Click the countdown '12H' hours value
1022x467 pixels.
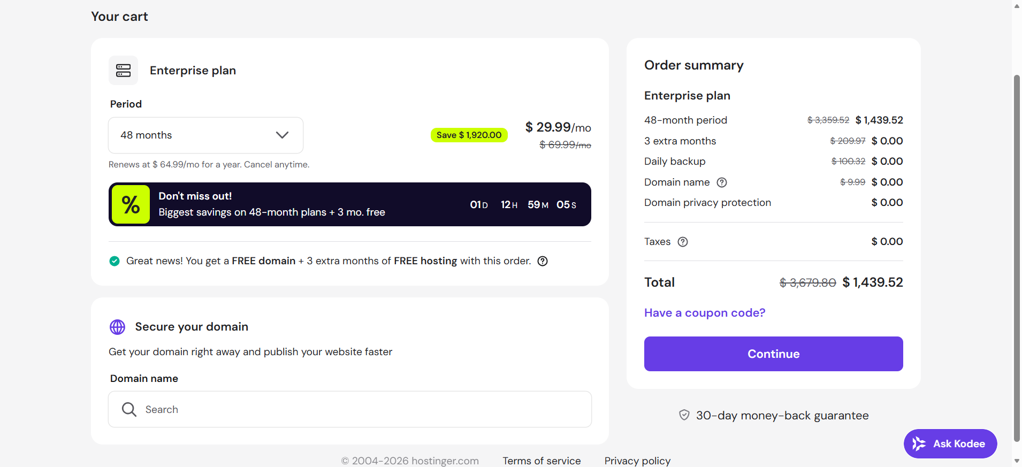[509, 205]
